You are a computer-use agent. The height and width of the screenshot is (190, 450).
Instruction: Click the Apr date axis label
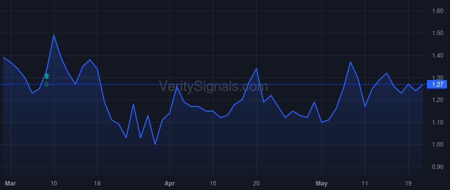170,183
